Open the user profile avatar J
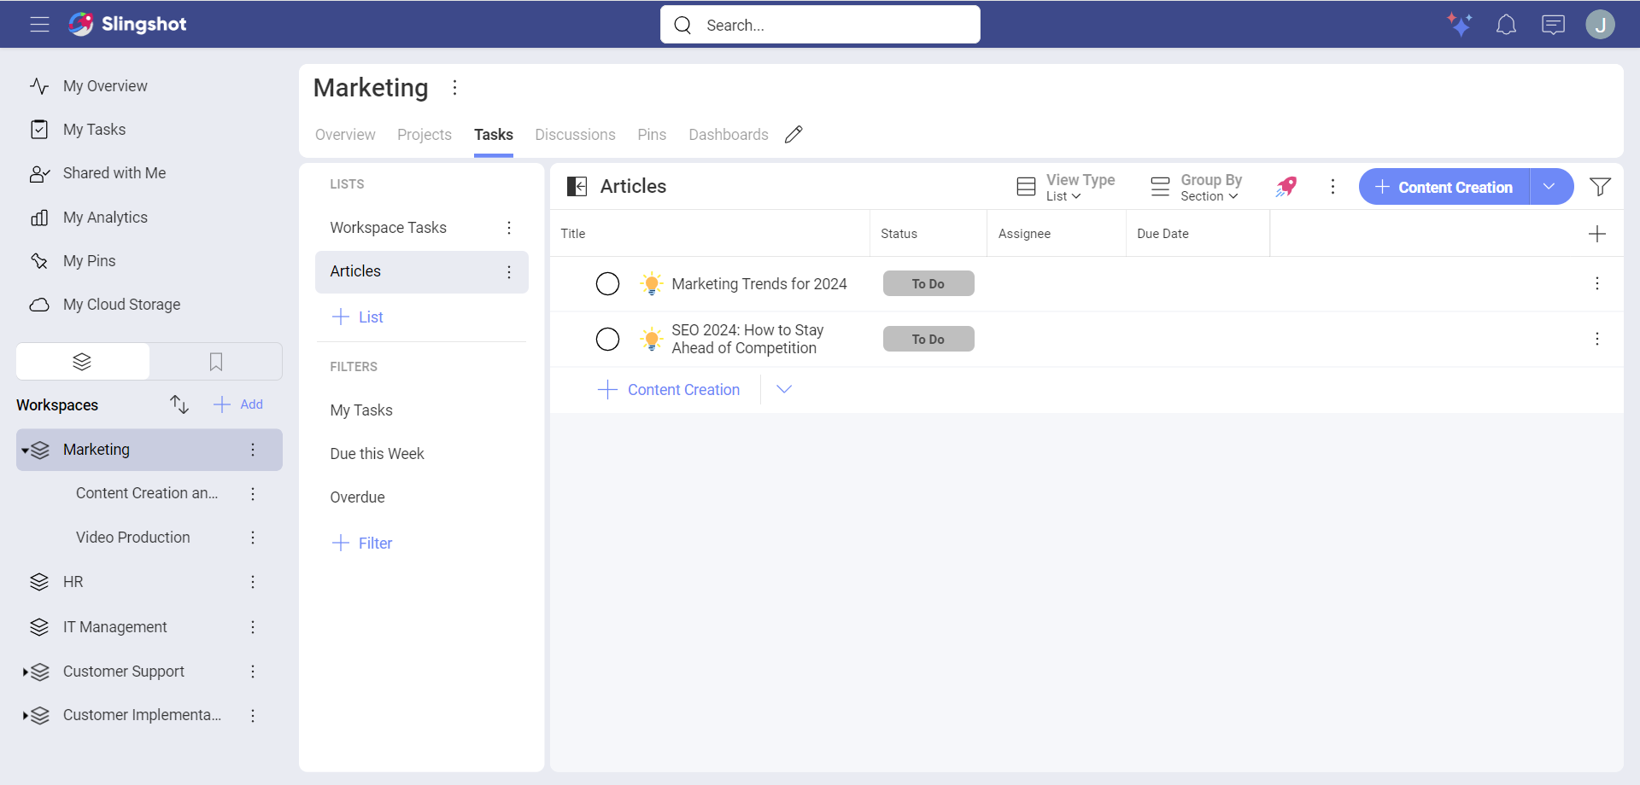The height and width of the screenshot is (785, 1640). [x=1600, y=24]
